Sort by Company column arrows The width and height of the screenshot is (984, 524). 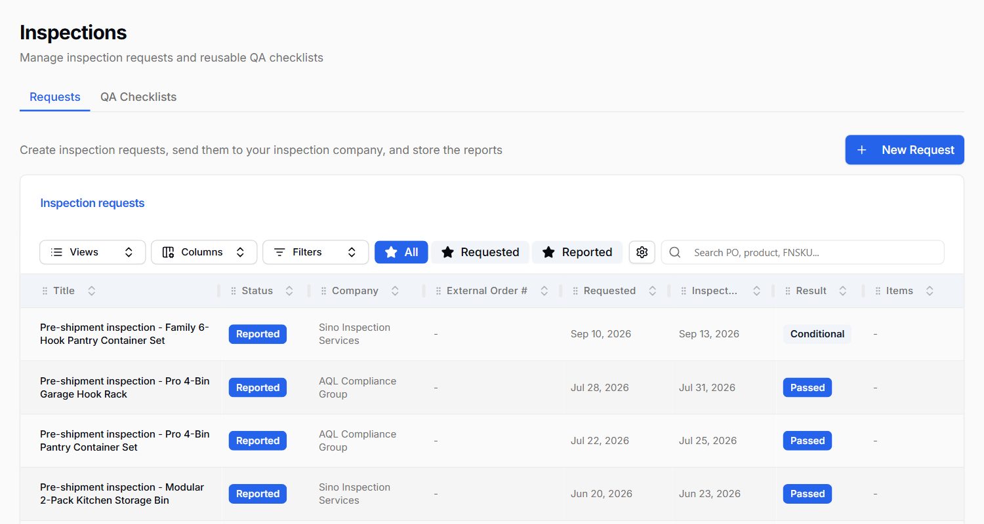(x=395, y=291)
